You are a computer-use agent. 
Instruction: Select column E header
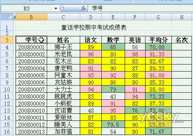113,17
